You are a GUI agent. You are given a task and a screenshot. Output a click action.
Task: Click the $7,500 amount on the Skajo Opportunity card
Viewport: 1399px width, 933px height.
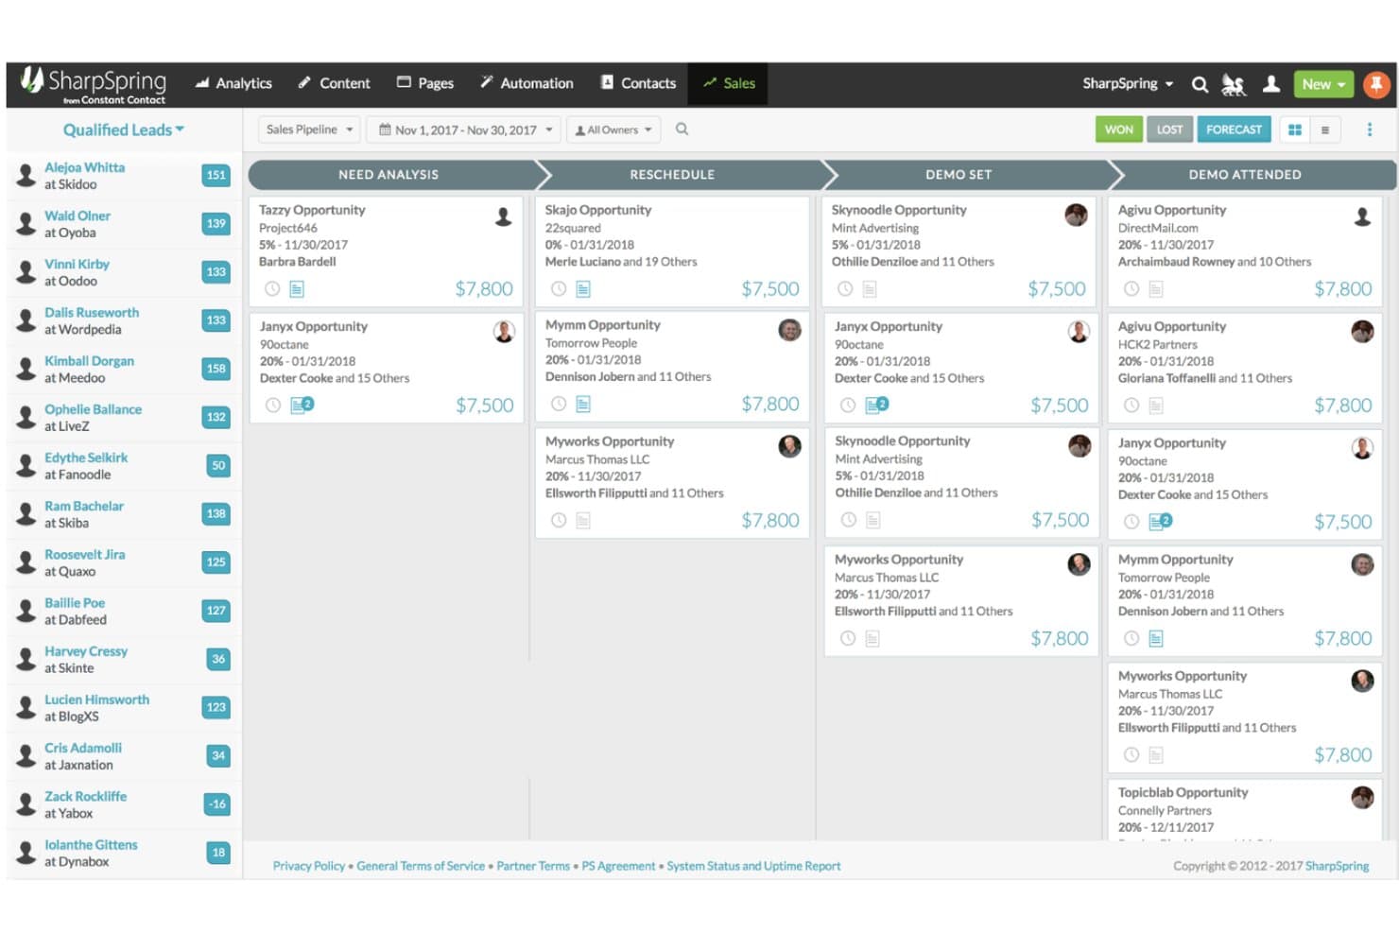coord(770,288)
